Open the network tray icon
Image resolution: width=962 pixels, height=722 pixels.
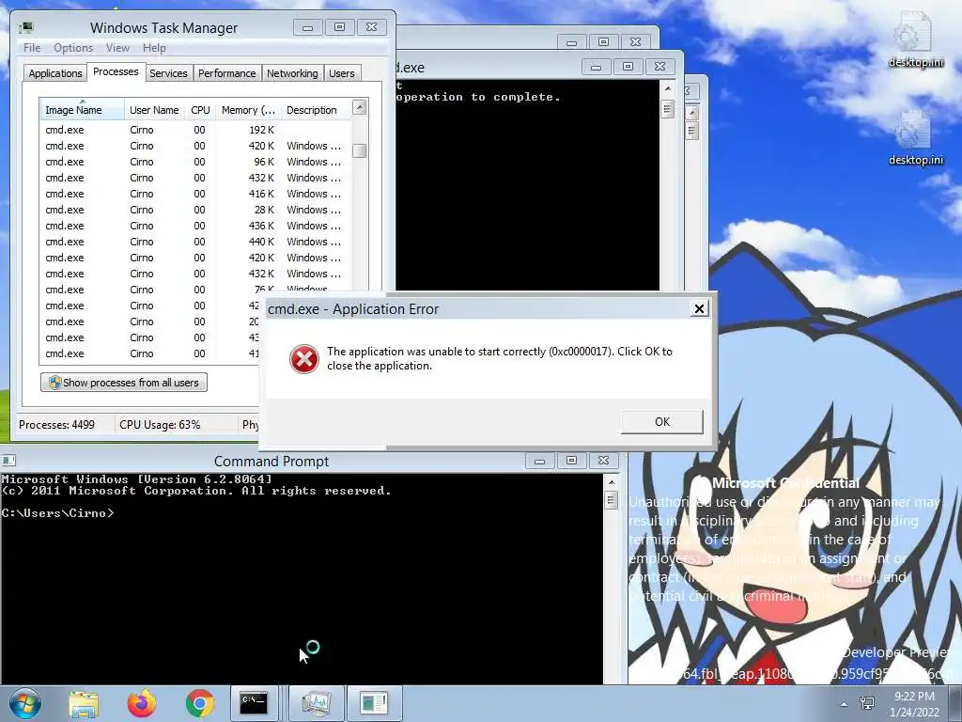pos(867,703)
